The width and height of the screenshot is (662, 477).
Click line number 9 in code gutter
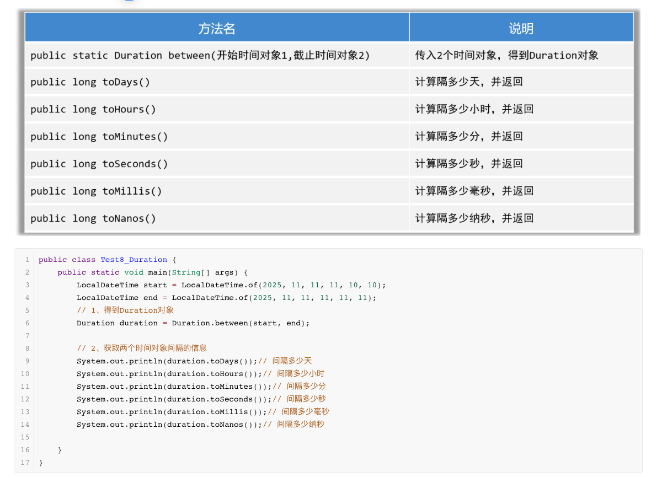(26, 361)
